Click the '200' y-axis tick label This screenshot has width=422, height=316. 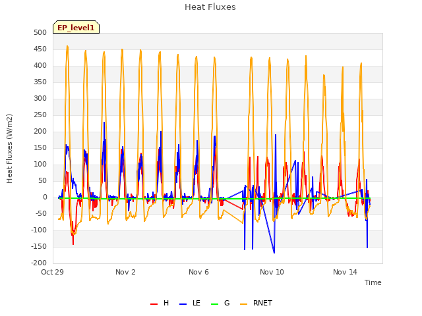(x=40, y=132)
